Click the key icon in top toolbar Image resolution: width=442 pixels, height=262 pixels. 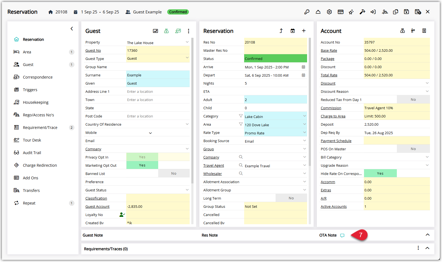(307, 12)
